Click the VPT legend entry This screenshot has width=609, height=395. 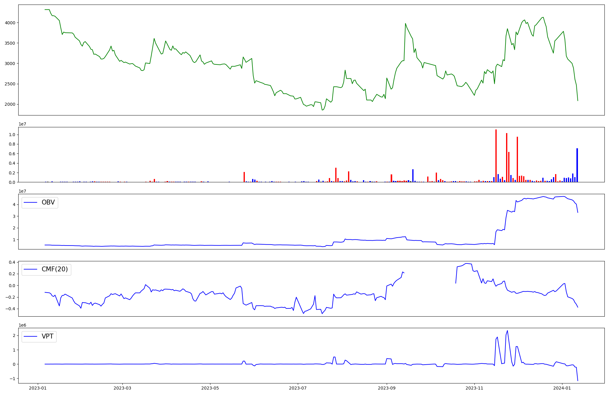click(39, 336)
